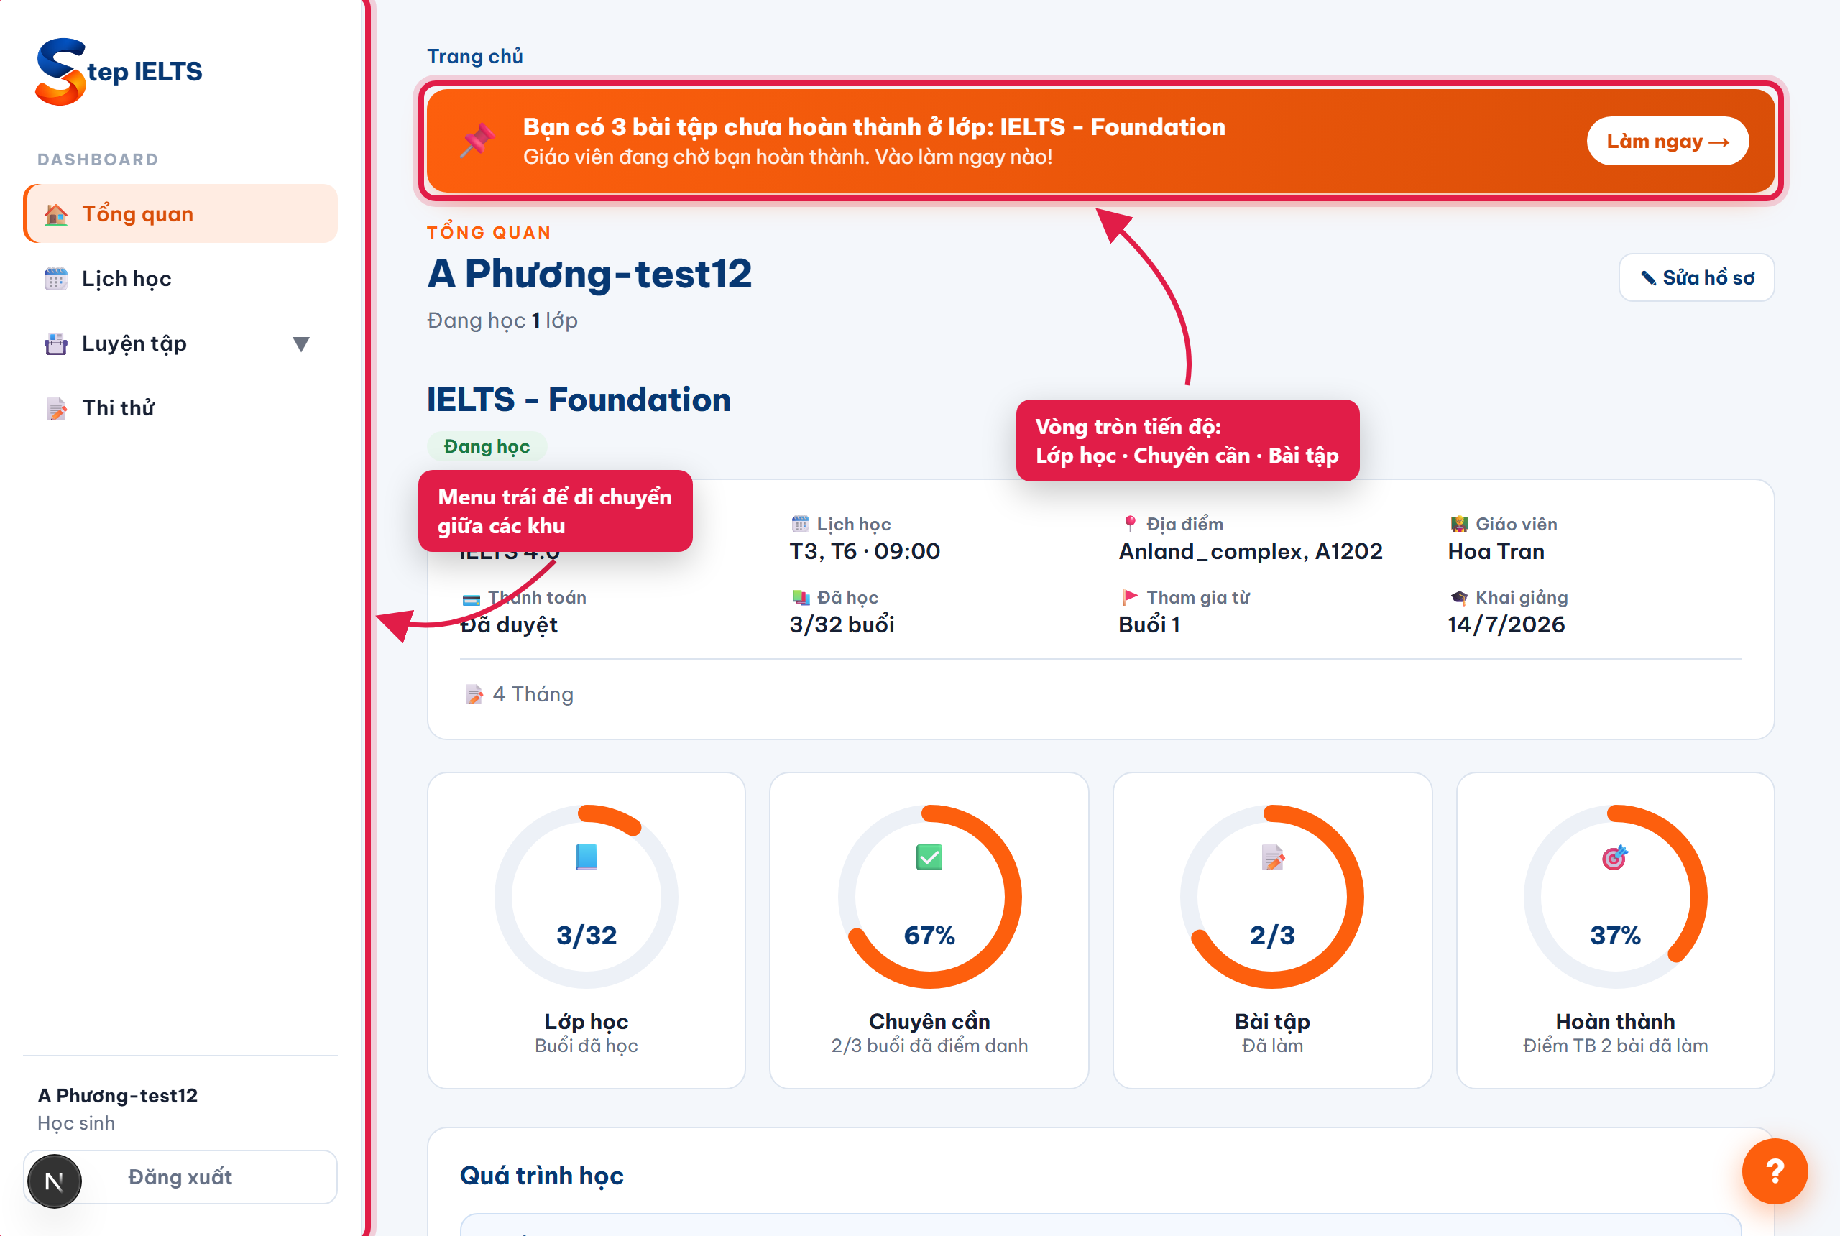The width and height of the screenshot is (1840, 1236).
Task: Click the Điểm TB 2 bài đã làm text
Action: pyautogui.click(x=1615, y=1046)
